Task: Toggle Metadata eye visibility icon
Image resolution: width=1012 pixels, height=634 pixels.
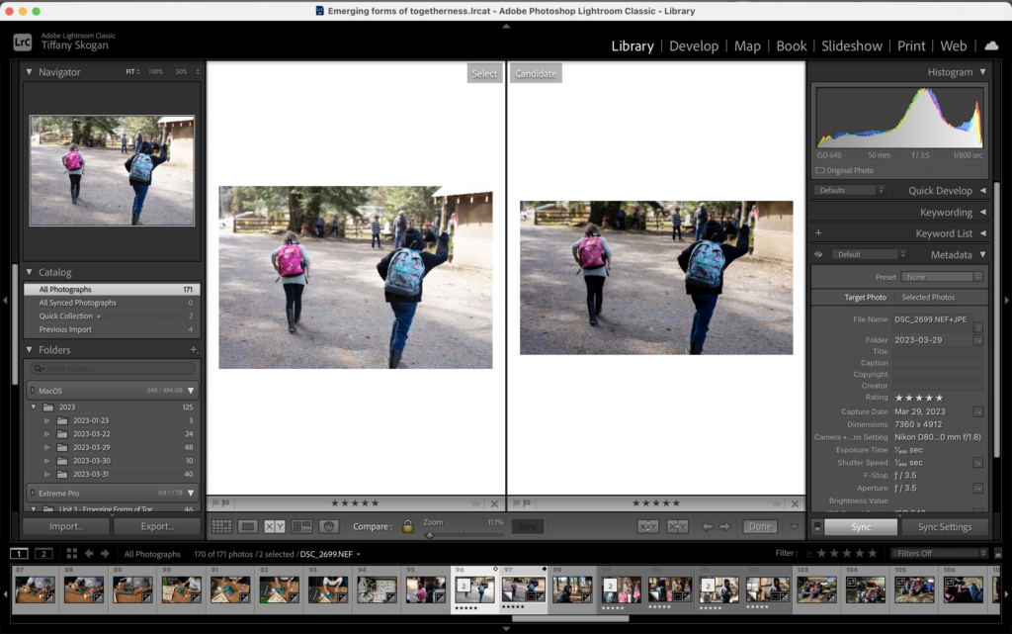Action: 818,254
